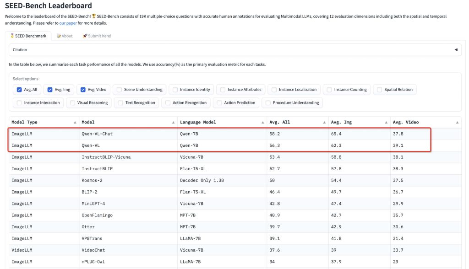This screenshot has height=269, width=469.
Task: Enable the Spatial Relation checkbox
Action: coord(379,89)
